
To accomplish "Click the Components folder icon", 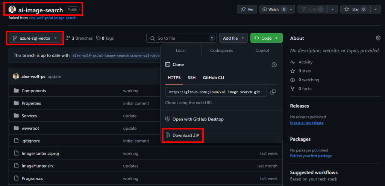I will (16, 91).
